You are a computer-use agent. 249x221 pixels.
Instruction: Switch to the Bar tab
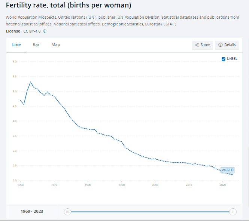pos(36,44)
